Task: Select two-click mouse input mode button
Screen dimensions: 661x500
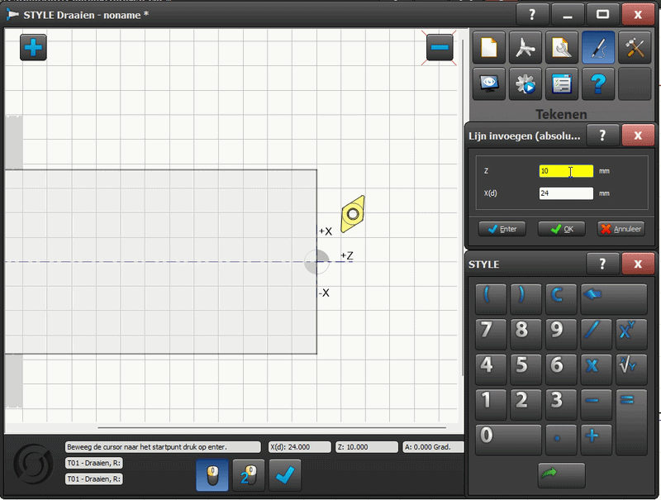Action: click(249, 475)
